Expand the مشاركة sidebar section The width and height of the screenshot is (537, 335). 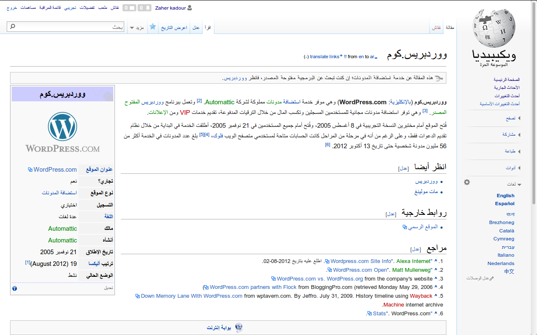511,135
